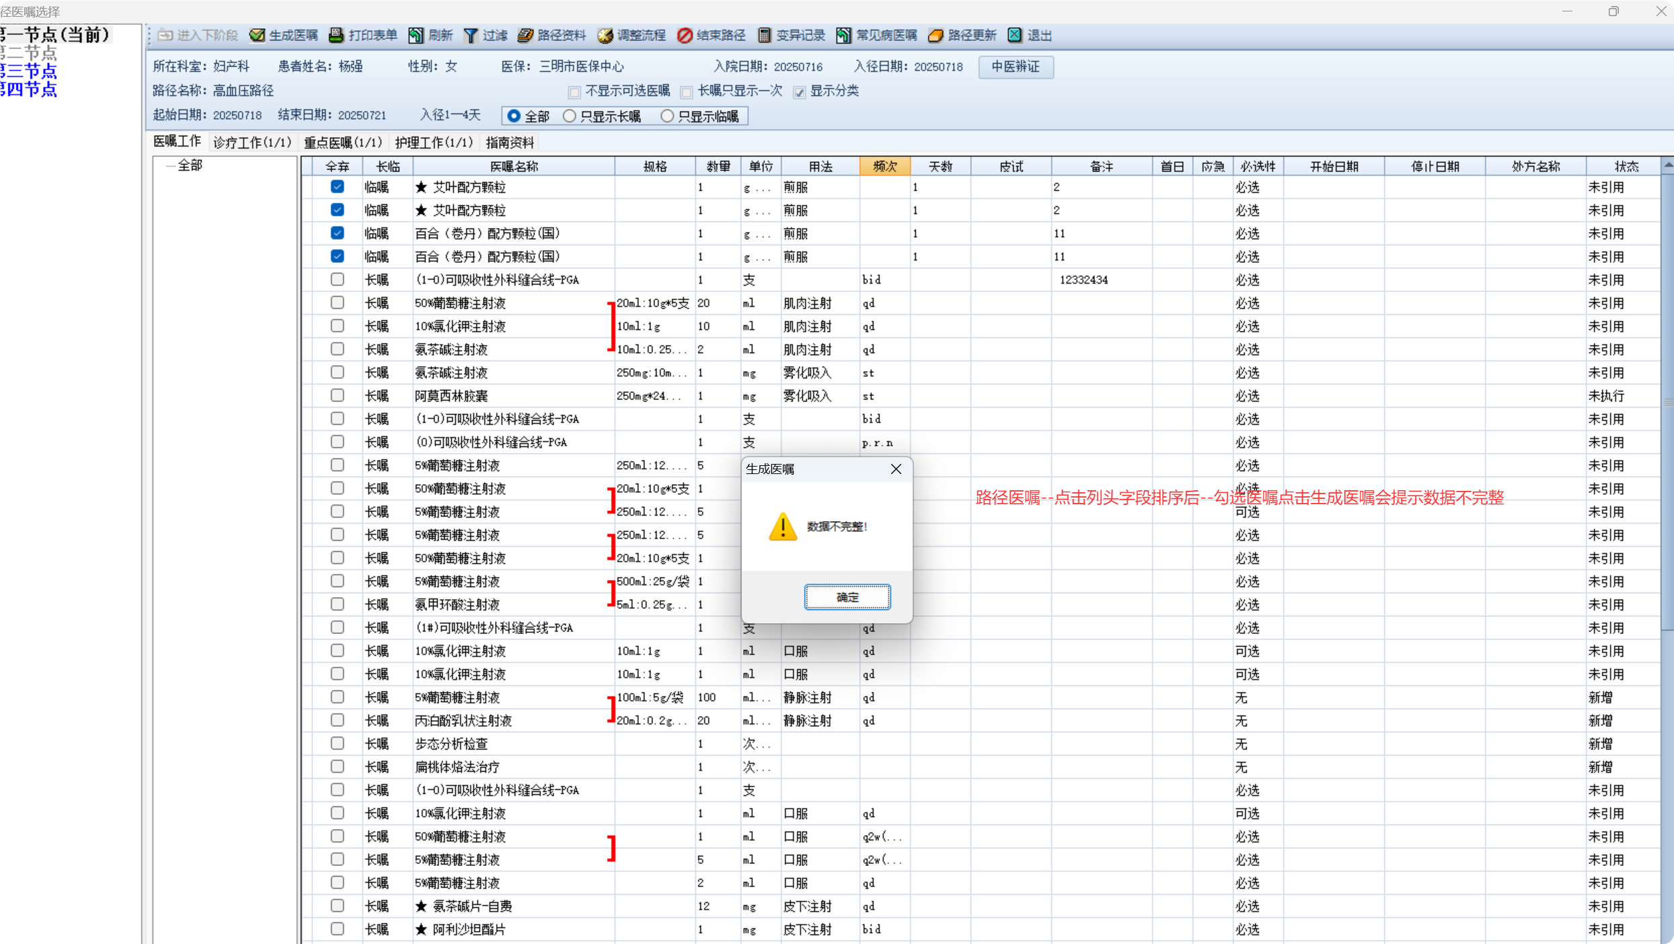
Task: Click the 中医辨证 button
Action: 1015,67
